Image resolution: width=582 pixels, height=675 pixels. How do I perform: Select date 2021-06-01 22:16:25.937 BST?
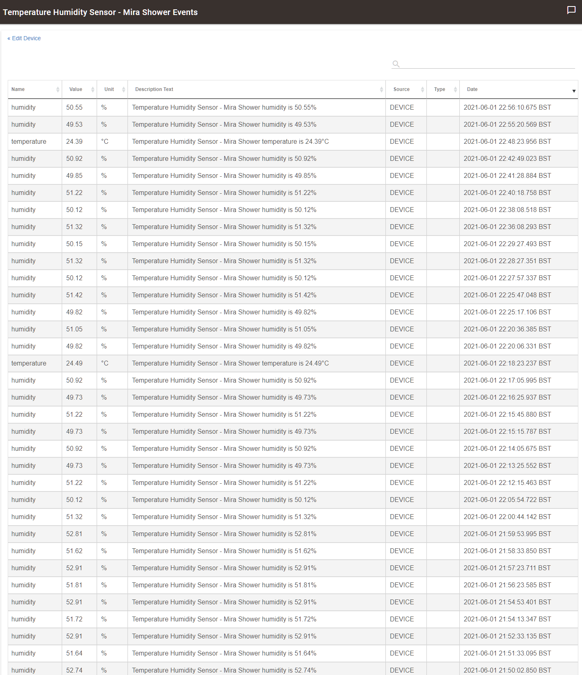[507, 398]
